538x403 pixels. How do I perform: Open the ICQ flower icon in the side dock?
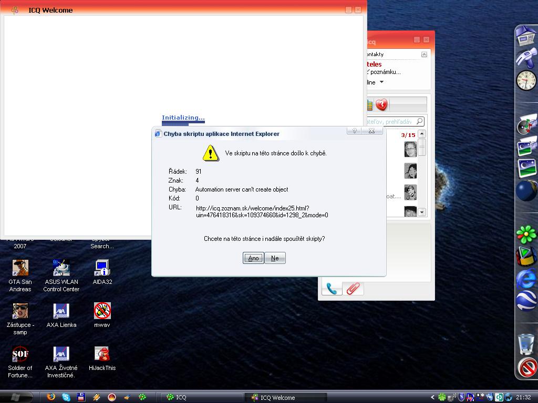tap(525, 234)
